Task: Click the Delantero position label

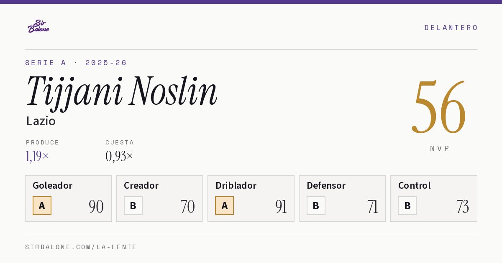Action: [451, 28]
